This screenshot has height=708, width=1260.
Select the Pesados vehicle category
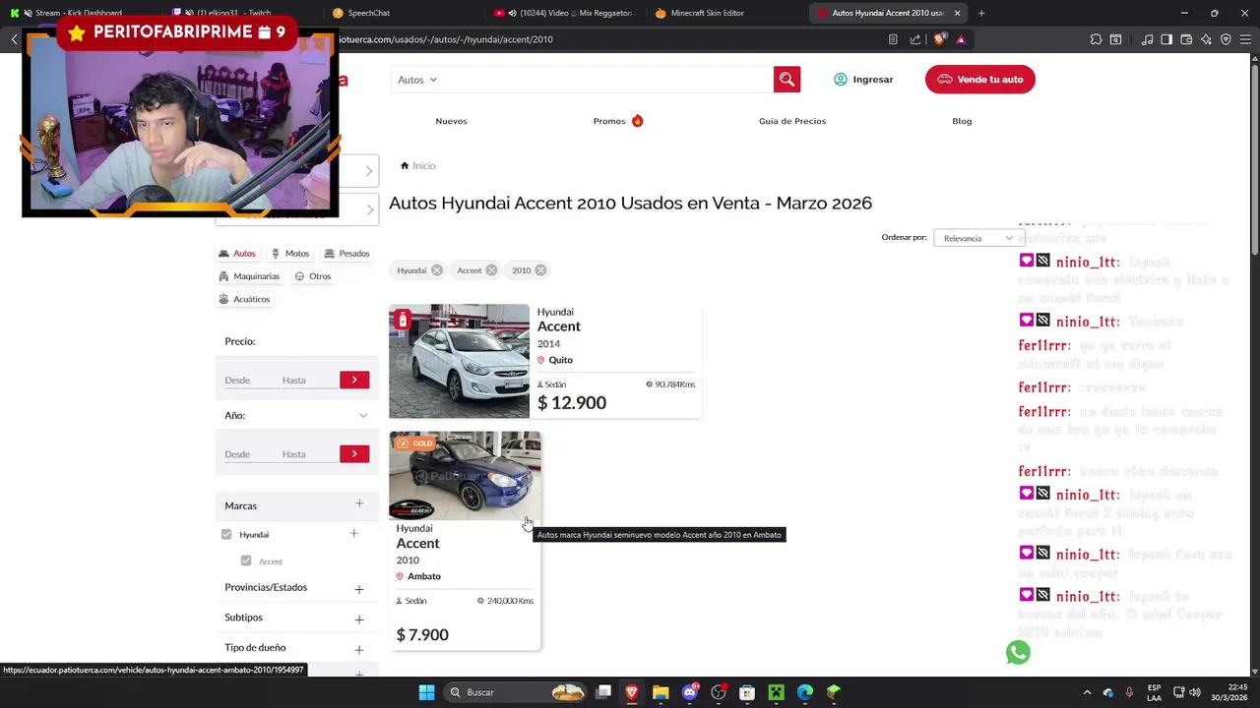pyautogui.click(x=346, y=254)
